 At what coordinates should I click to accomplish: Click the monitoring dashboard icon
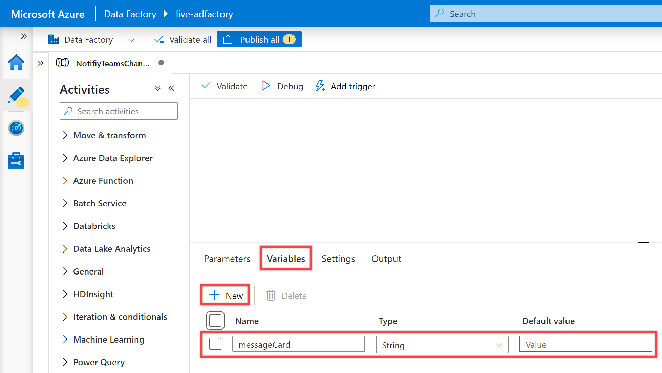[x=16, y=128]
